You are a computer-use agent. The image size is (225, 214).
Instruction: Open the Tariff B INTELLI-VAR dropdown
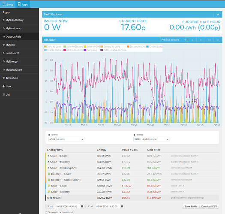coord(151,139)
